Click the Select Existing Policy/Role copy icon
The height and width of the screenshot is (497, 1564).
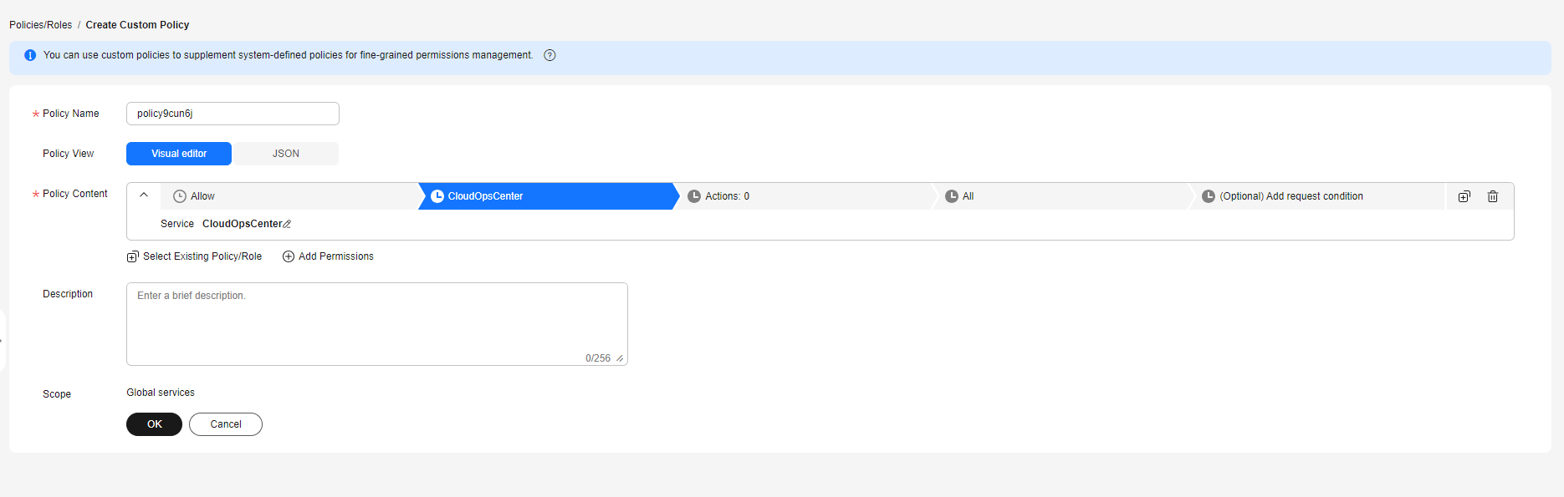(132, 256)
